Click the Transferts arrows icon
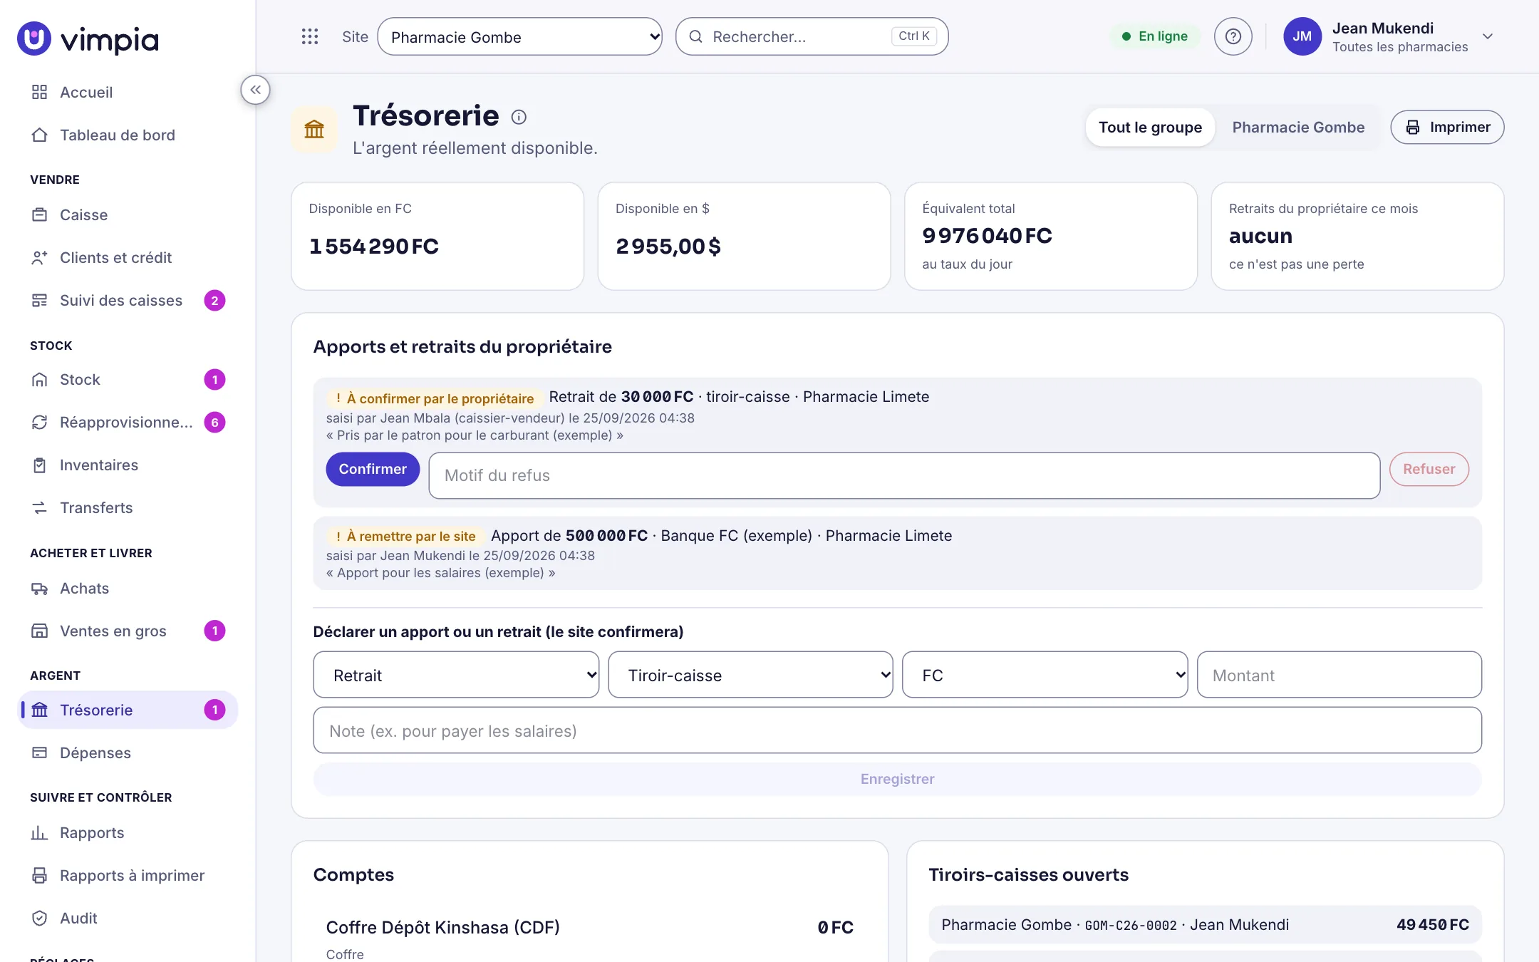The width and height of the screenshot is (1539, 962). click(x=39, y=507)
